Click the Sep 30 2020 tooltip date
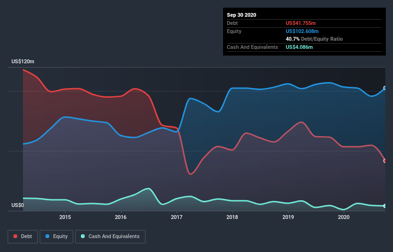Screen dimensions: 393x252 point(242,15)
